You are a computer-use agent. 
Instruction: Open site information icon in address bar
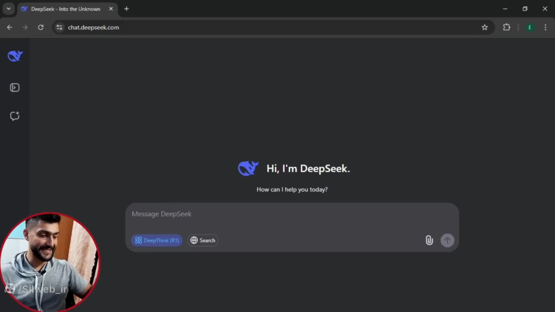59,27
